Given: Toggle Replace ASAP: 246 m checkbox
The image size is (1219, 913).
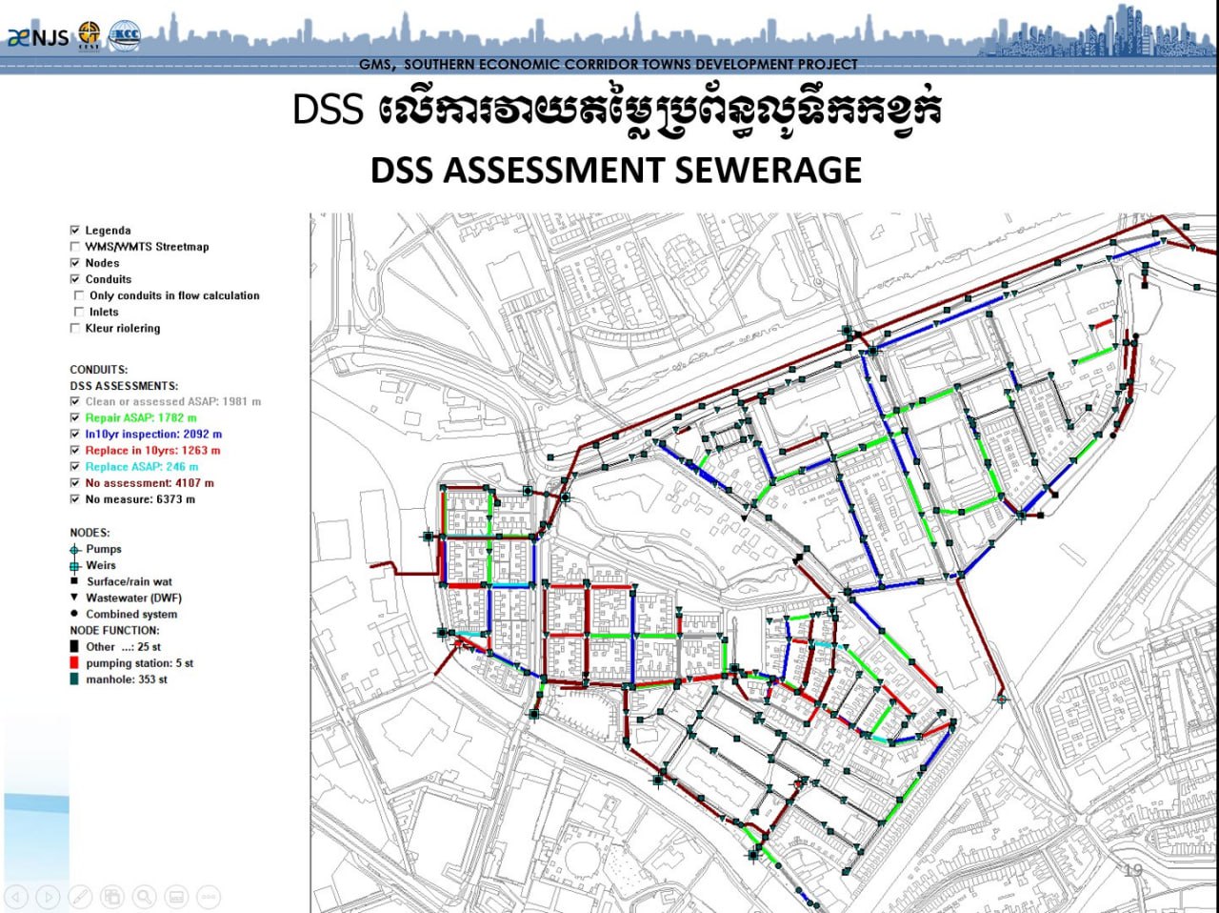Looking at the screenshot, I should click(x=75, y=467).
